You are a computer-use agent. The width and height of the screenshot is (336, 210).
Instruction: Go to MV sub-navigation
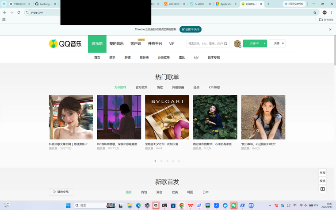196,58
